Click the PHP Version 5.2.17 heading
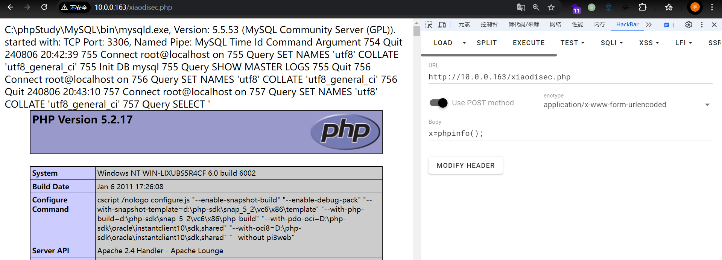This screenshot has width=722, height=260. pos(82,120)
